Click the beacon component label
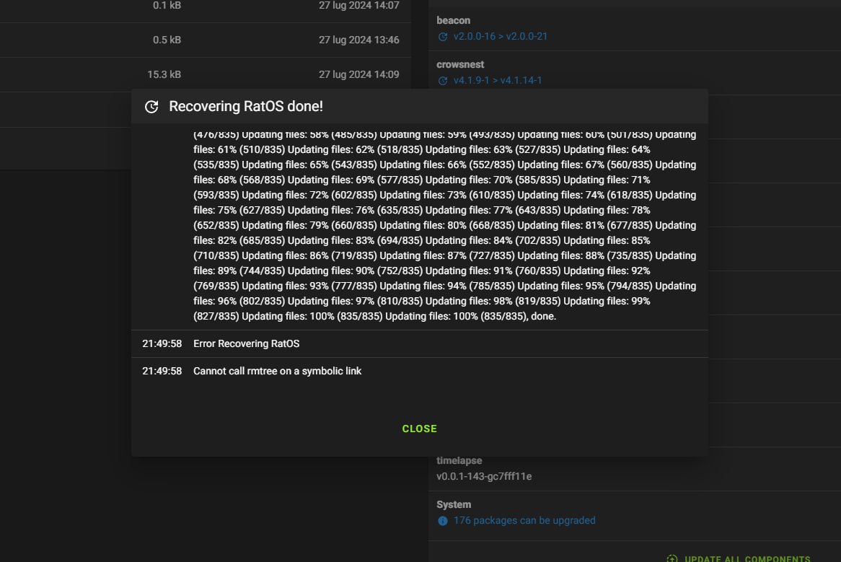841x562 pixels. point(453,20)
